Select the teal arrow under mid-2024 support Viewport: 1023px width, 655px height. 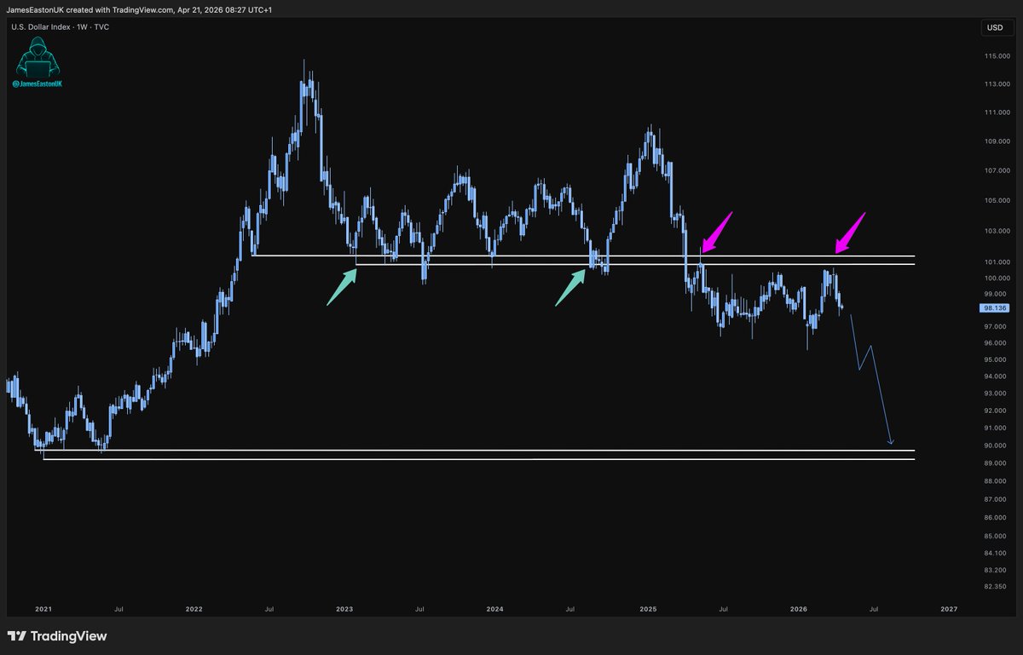pos(571,286)
